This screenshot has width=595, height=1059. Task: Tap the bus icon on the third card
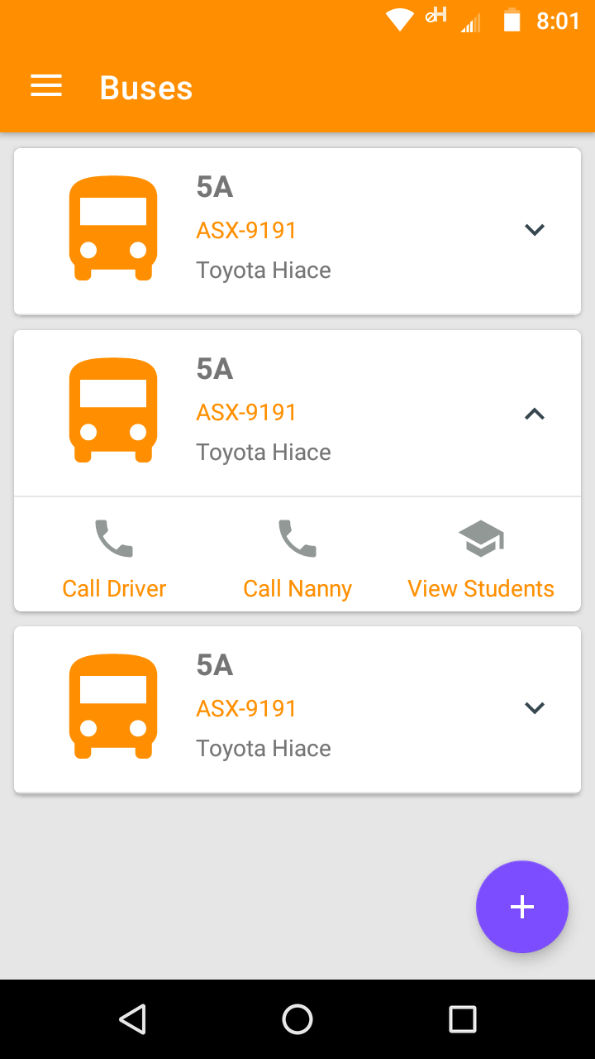tap(113, 707)
